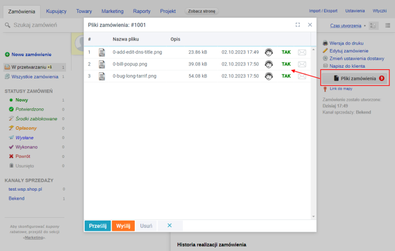This screenshot has height=251, width=395.
Task: Click the Szukaj zamówień search field
Action: coord(37,25)
